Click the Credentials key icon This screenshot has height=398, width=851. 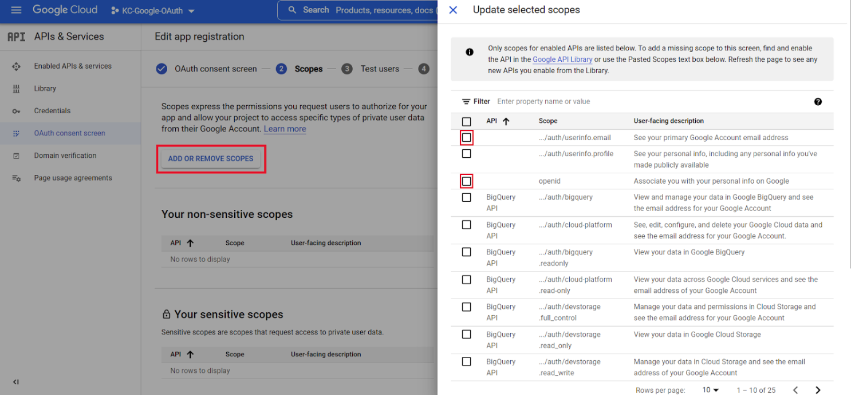pos(16,111)
